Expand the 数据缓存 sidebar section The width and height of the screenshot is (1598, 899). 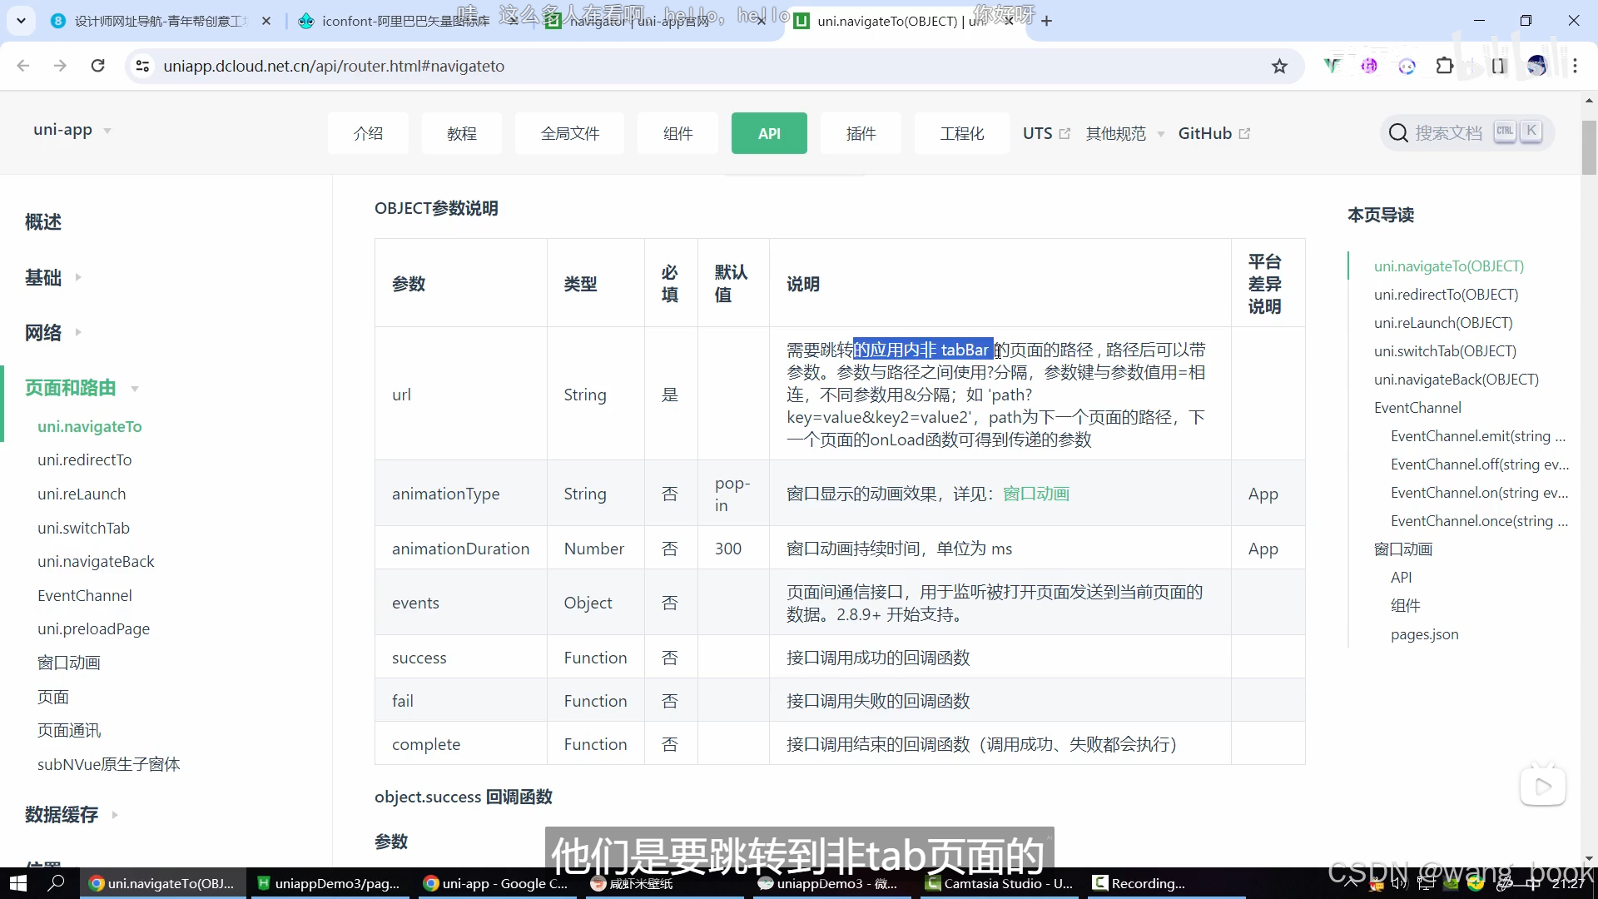tap(72, 815)
